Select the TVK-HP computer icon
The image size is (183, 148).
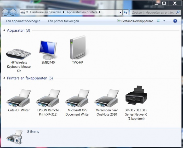click(78, 47)
